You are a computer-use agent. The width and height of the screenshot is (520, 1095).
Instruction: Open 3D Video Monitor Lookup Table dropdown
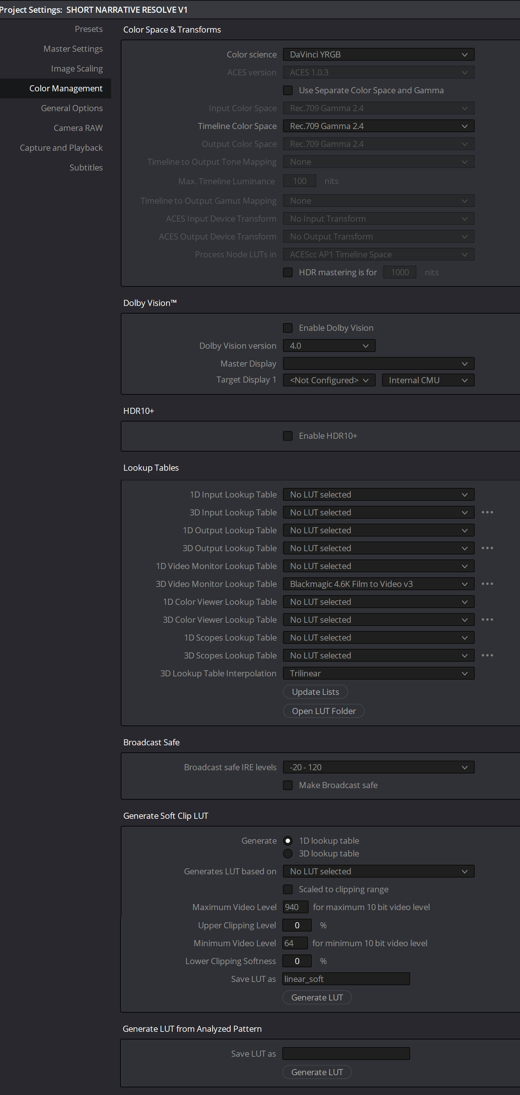(379, 584)
